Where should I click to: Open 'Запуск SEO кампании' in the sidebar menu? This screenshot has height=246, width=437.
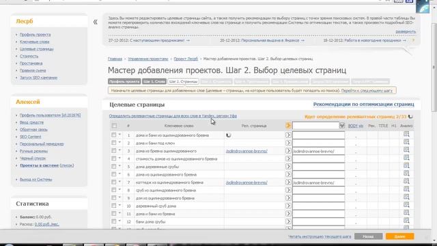point(38,78)
